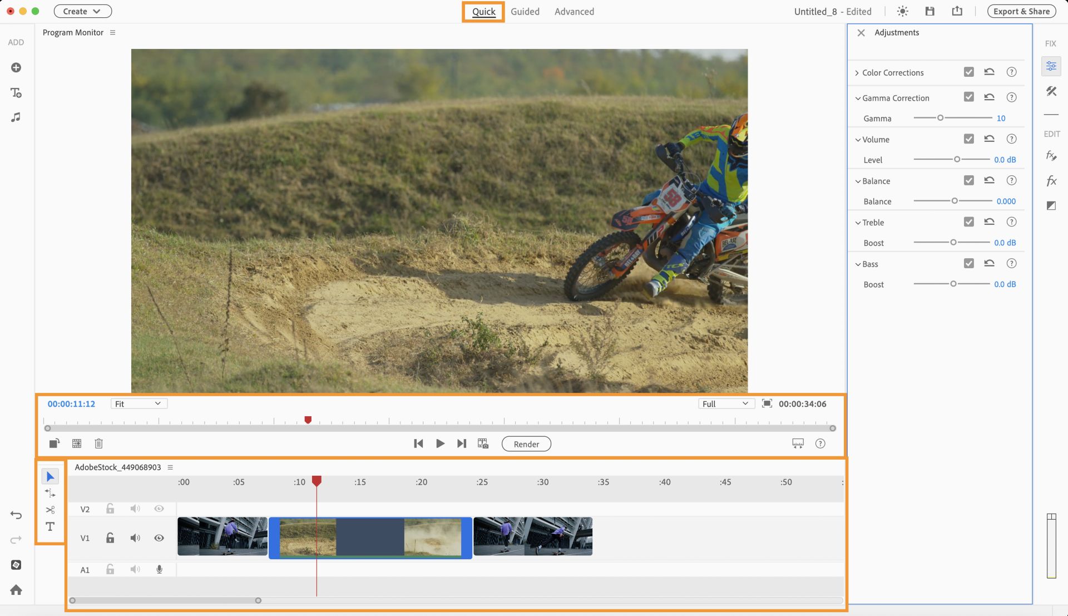This screenshot has width=1068, height=616.
Task: Uncheck the Volume checkbox
Action: click(x=968, y=139)
